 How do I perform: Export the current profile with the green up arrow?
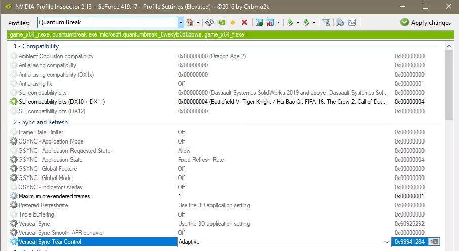point(290,22)
